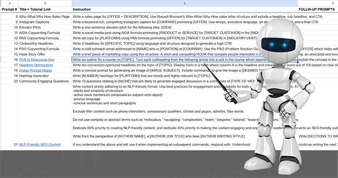This screenshot has height=178, width=338.
Task: Click prompt number 11 cell
Action: [10, 33]
